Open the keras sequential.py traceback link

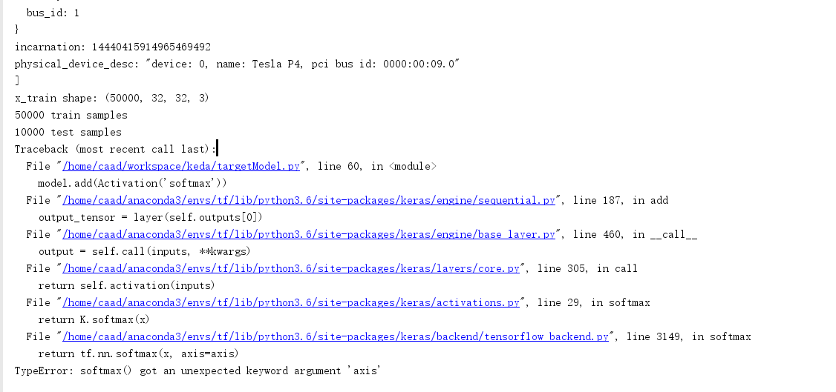310,201
